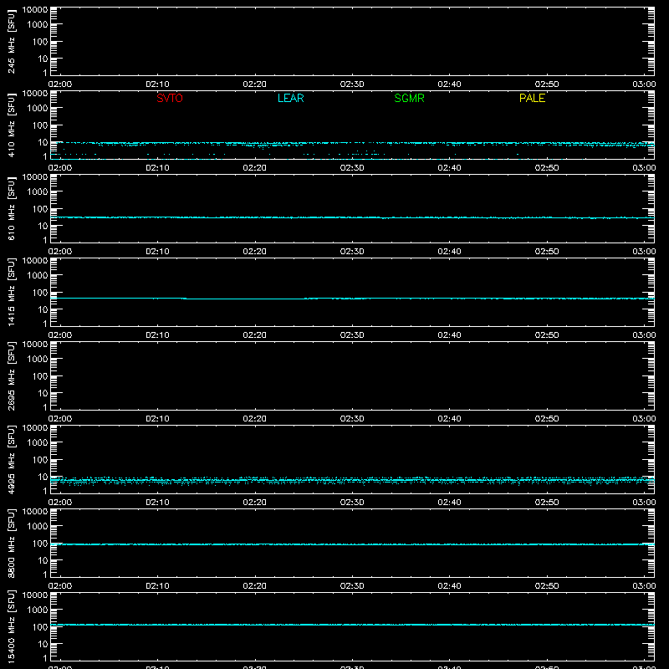The width and height of the screenshot is (669, 669).
Task: Click the cyan LEAR station label
Action: point(290,98)
